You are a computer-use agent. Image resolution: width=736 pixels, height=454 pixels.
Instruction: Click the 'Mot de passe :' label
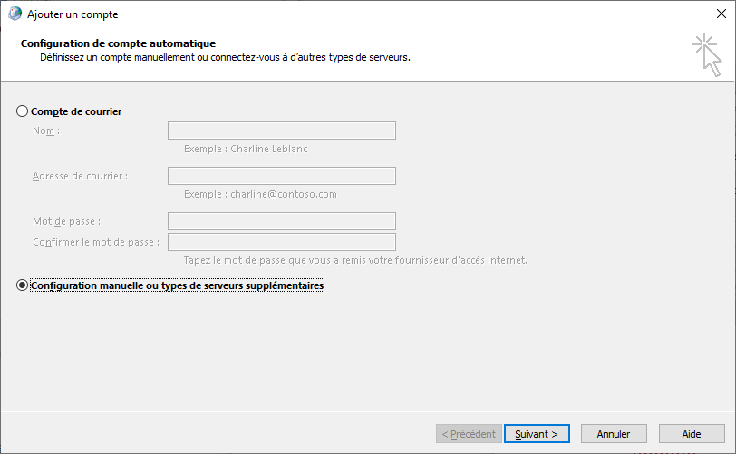67,221
